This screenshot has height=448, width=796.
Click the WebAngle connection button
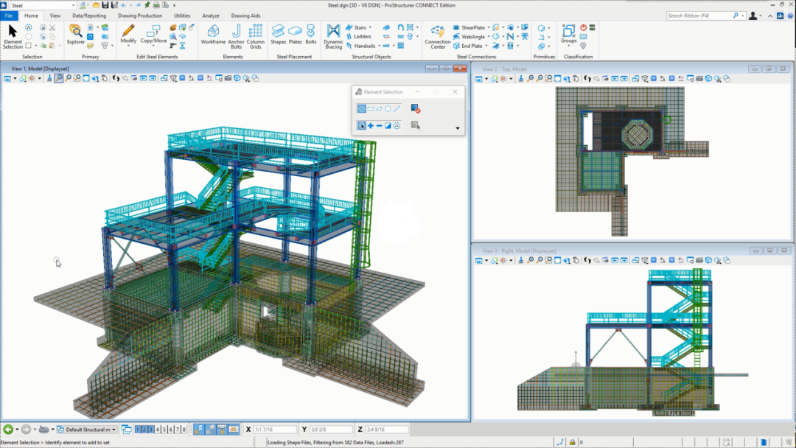pyautogui.click(x=469, y=37)
